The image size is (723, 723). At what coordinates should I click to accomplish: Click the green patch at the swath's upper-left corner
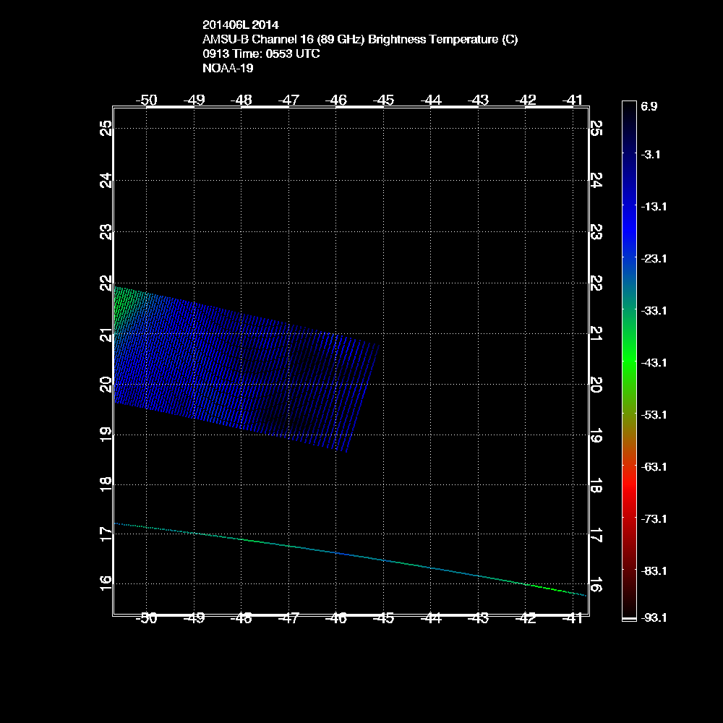point(123,307)
